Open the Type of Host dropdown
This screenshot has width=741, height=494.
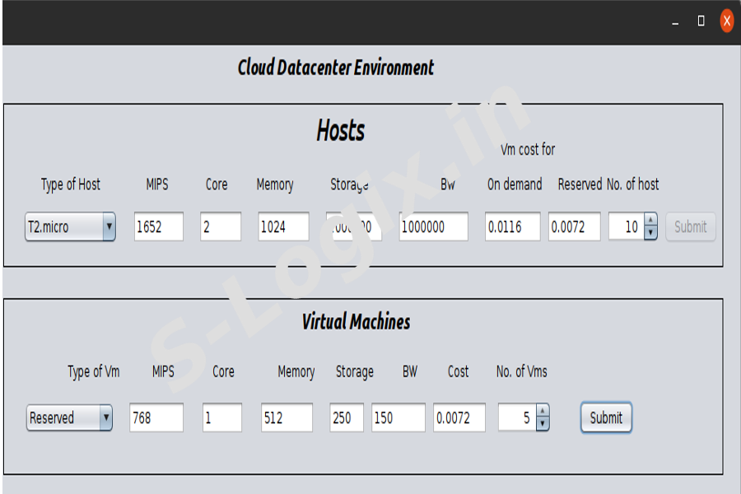[70, 227]
